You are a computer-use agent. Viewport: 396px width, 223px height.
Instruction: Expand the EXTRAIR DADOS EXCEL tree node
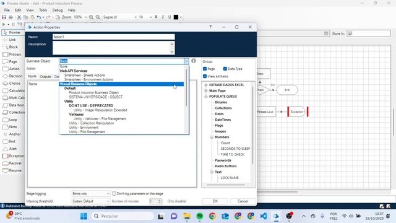[206, 85]
